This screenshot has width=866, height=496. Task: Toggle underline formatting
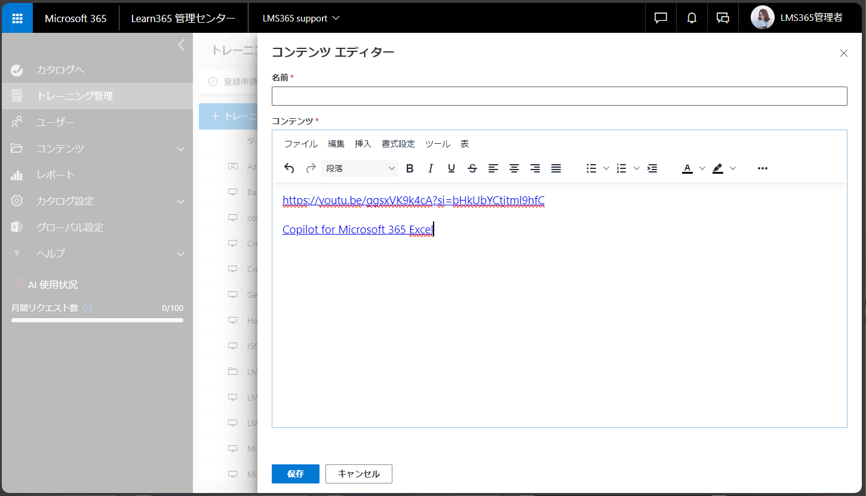click(452, 168)
